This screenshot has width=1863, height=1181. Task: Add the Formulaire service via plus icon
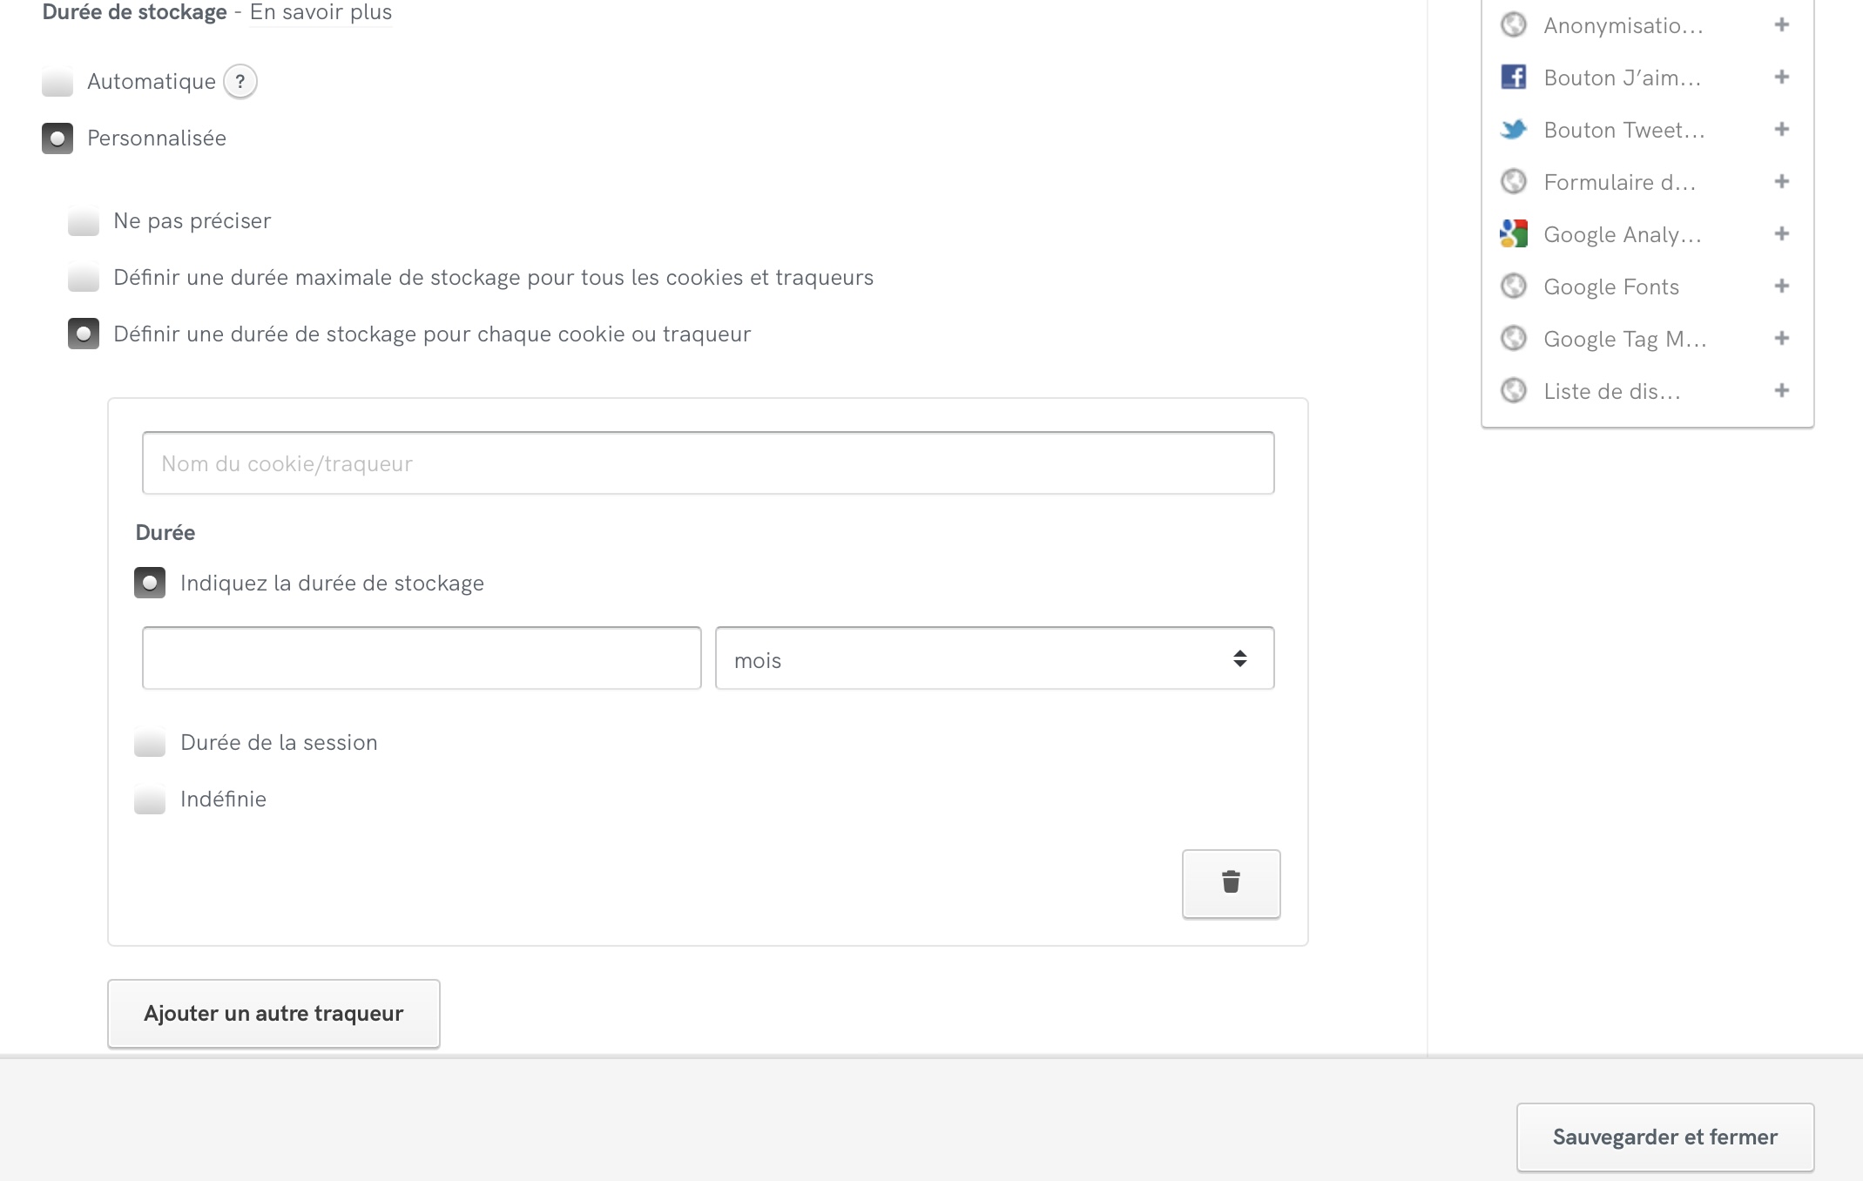1781,182
